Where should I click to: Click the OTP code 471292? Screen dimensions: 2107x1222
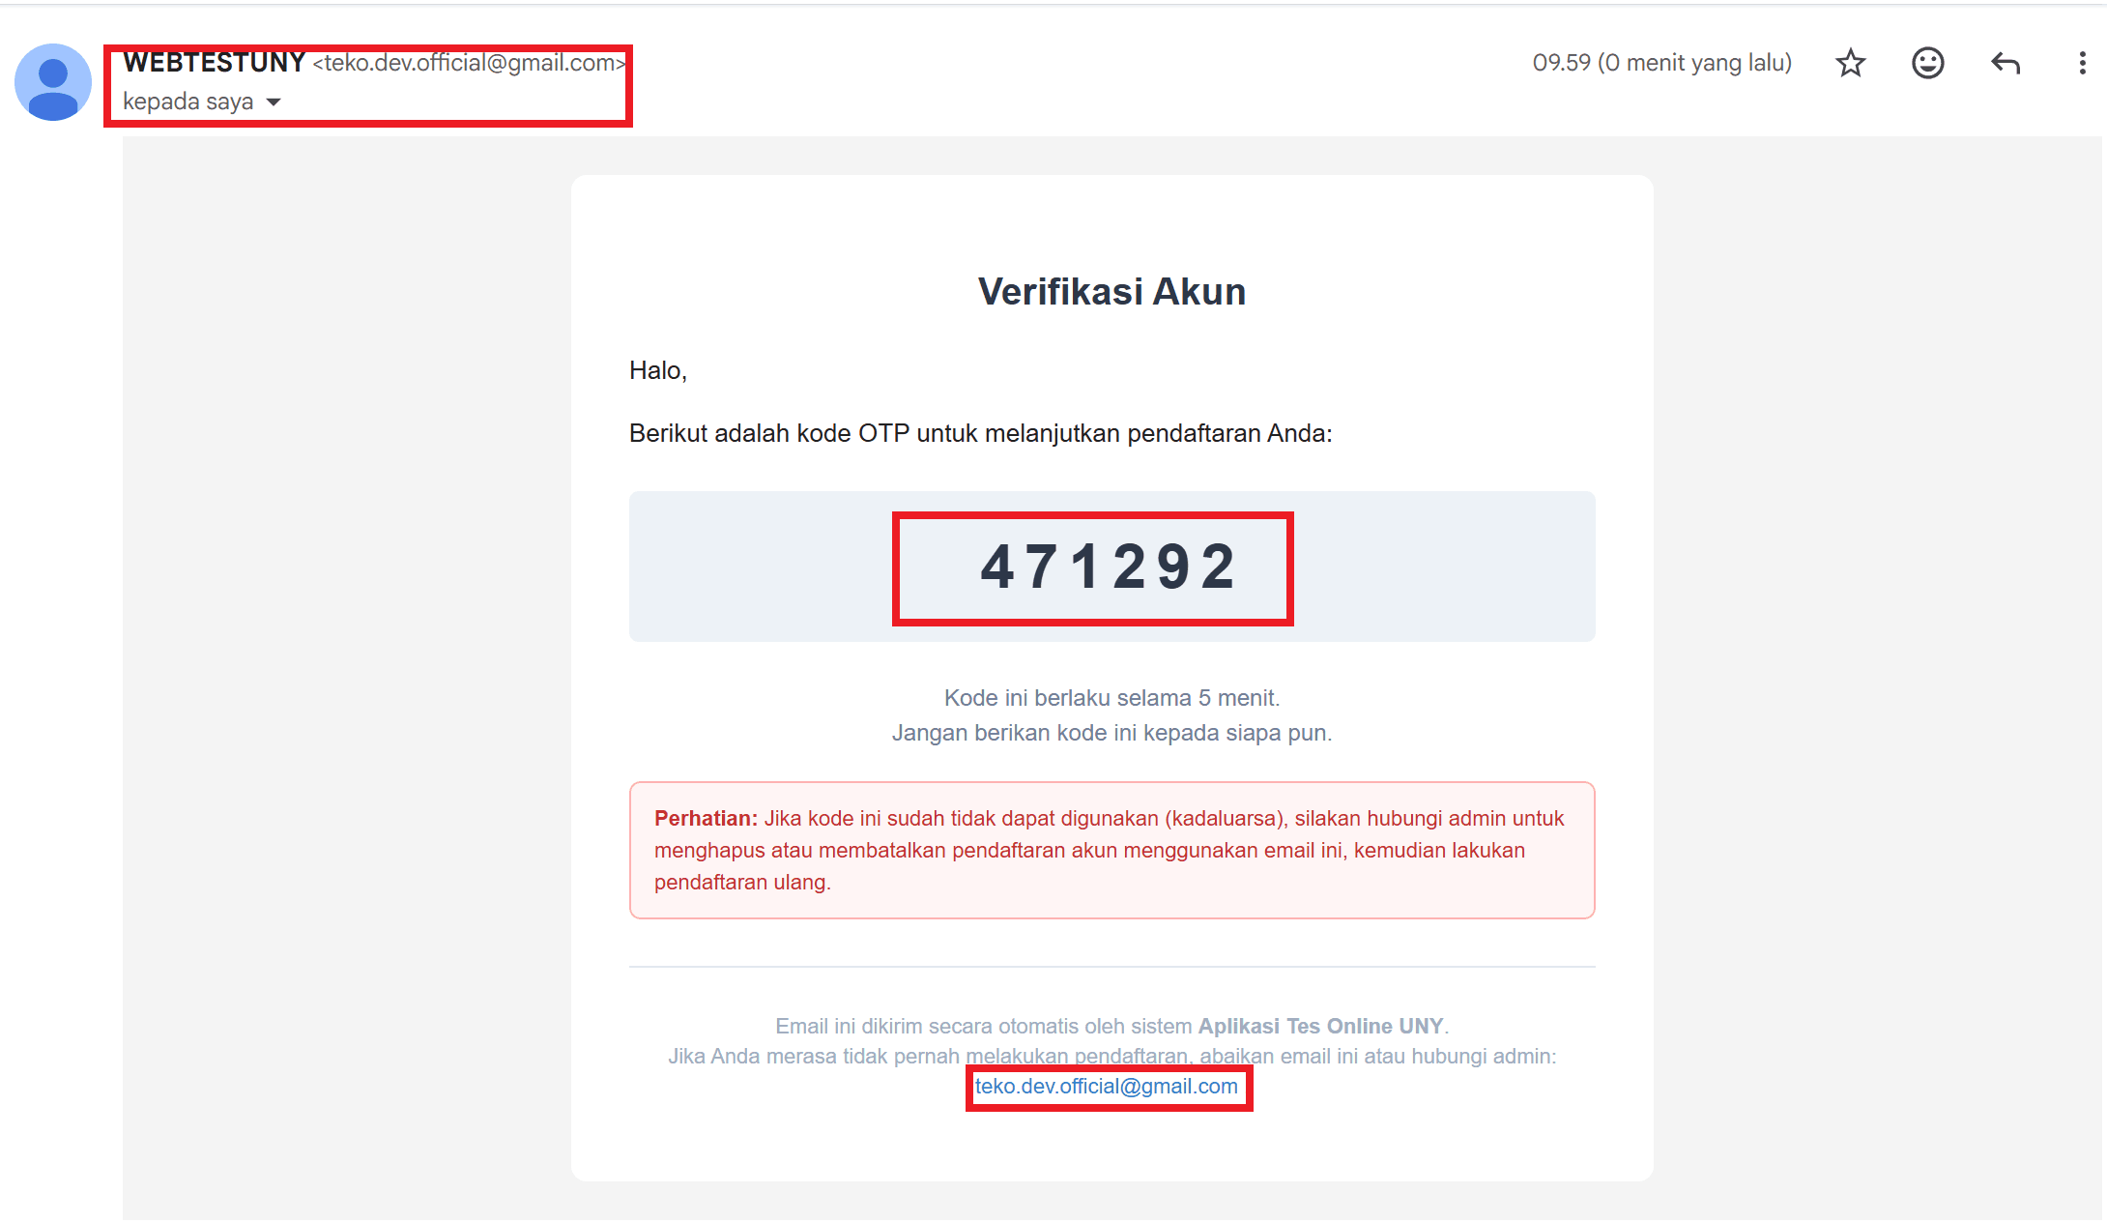[1108, 567]
